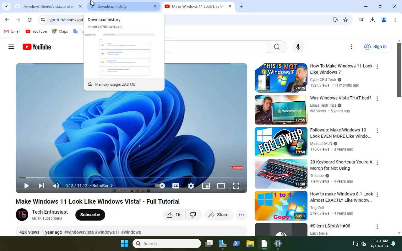Open 20 Keyboard Shortcuts video thumbnail
402x251 pixels.
coord(281,174)
